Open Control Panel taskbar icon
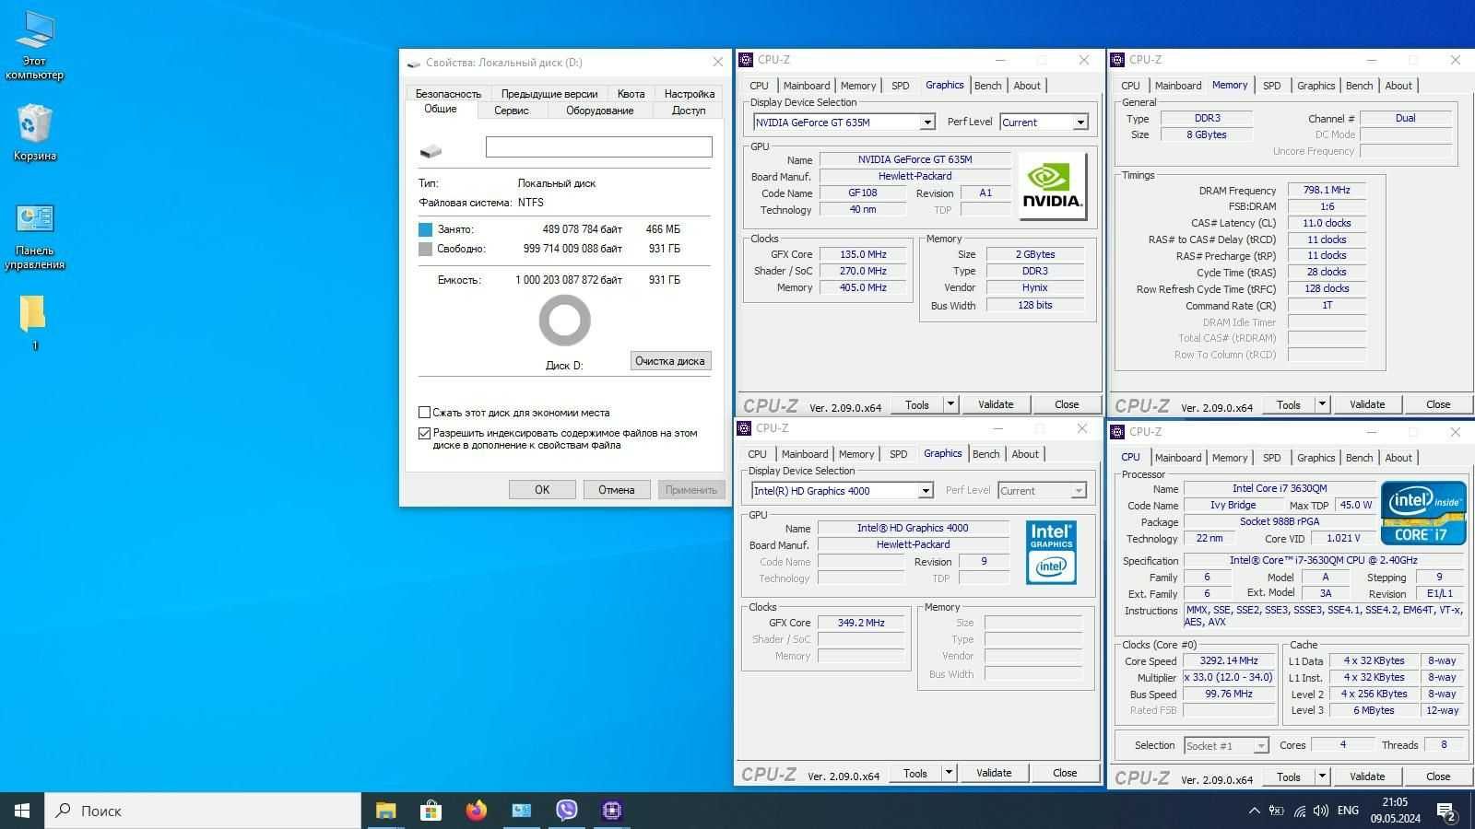The width and height of the screenshot is (1475, 829). [x=521, y=811]
